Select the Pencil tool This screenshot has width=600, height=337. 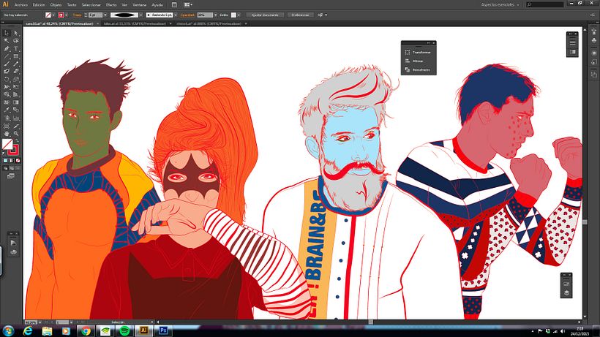[15, 64]
